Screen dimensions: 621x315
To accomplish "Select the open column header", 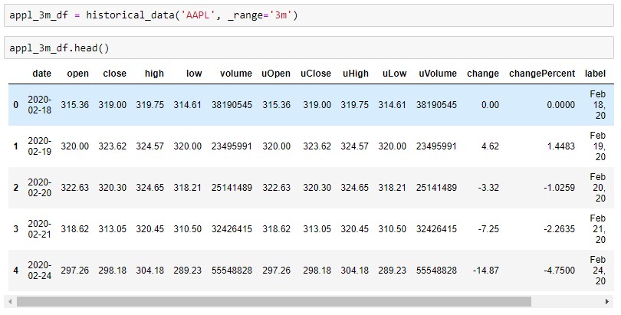I will [x=77, y=74].
